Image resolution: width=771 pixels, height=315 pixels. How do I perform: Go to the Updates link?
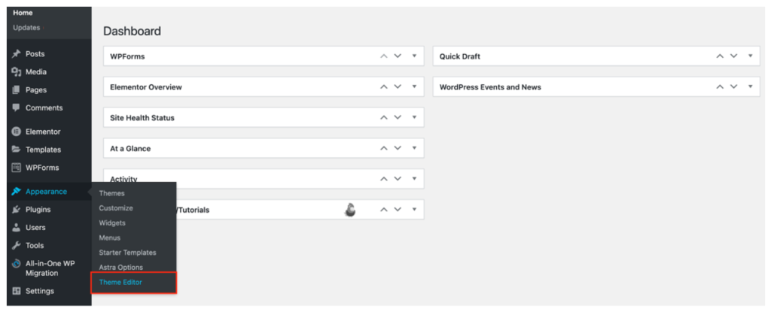[26, 28]
